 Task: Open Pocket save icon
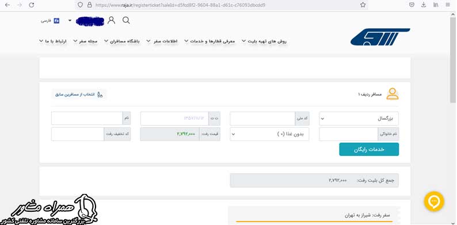tap(412, 5)
